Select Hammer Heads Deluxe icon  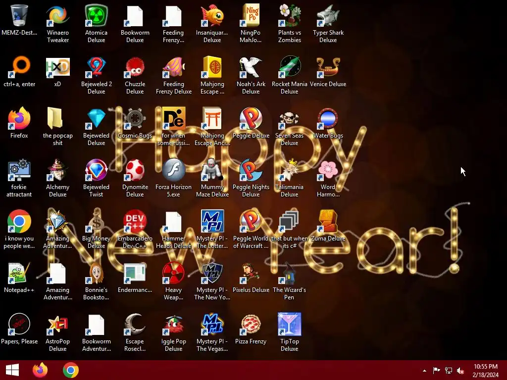174,221
